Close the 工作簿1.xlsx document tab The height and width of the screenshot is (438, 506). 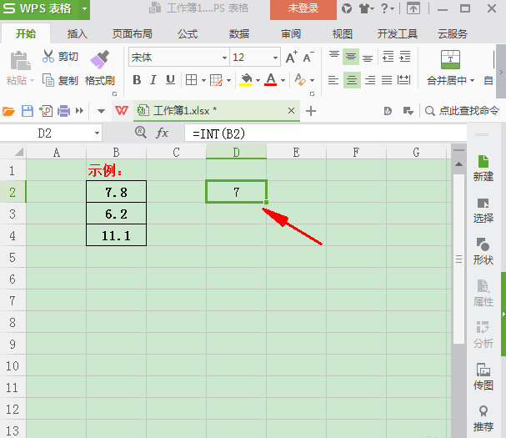tap(291, 111)
